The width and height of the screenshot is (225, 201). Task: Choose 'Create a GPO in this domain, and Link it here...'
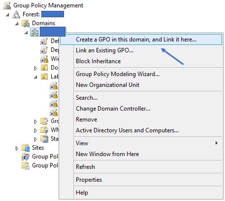click(141, 40)
